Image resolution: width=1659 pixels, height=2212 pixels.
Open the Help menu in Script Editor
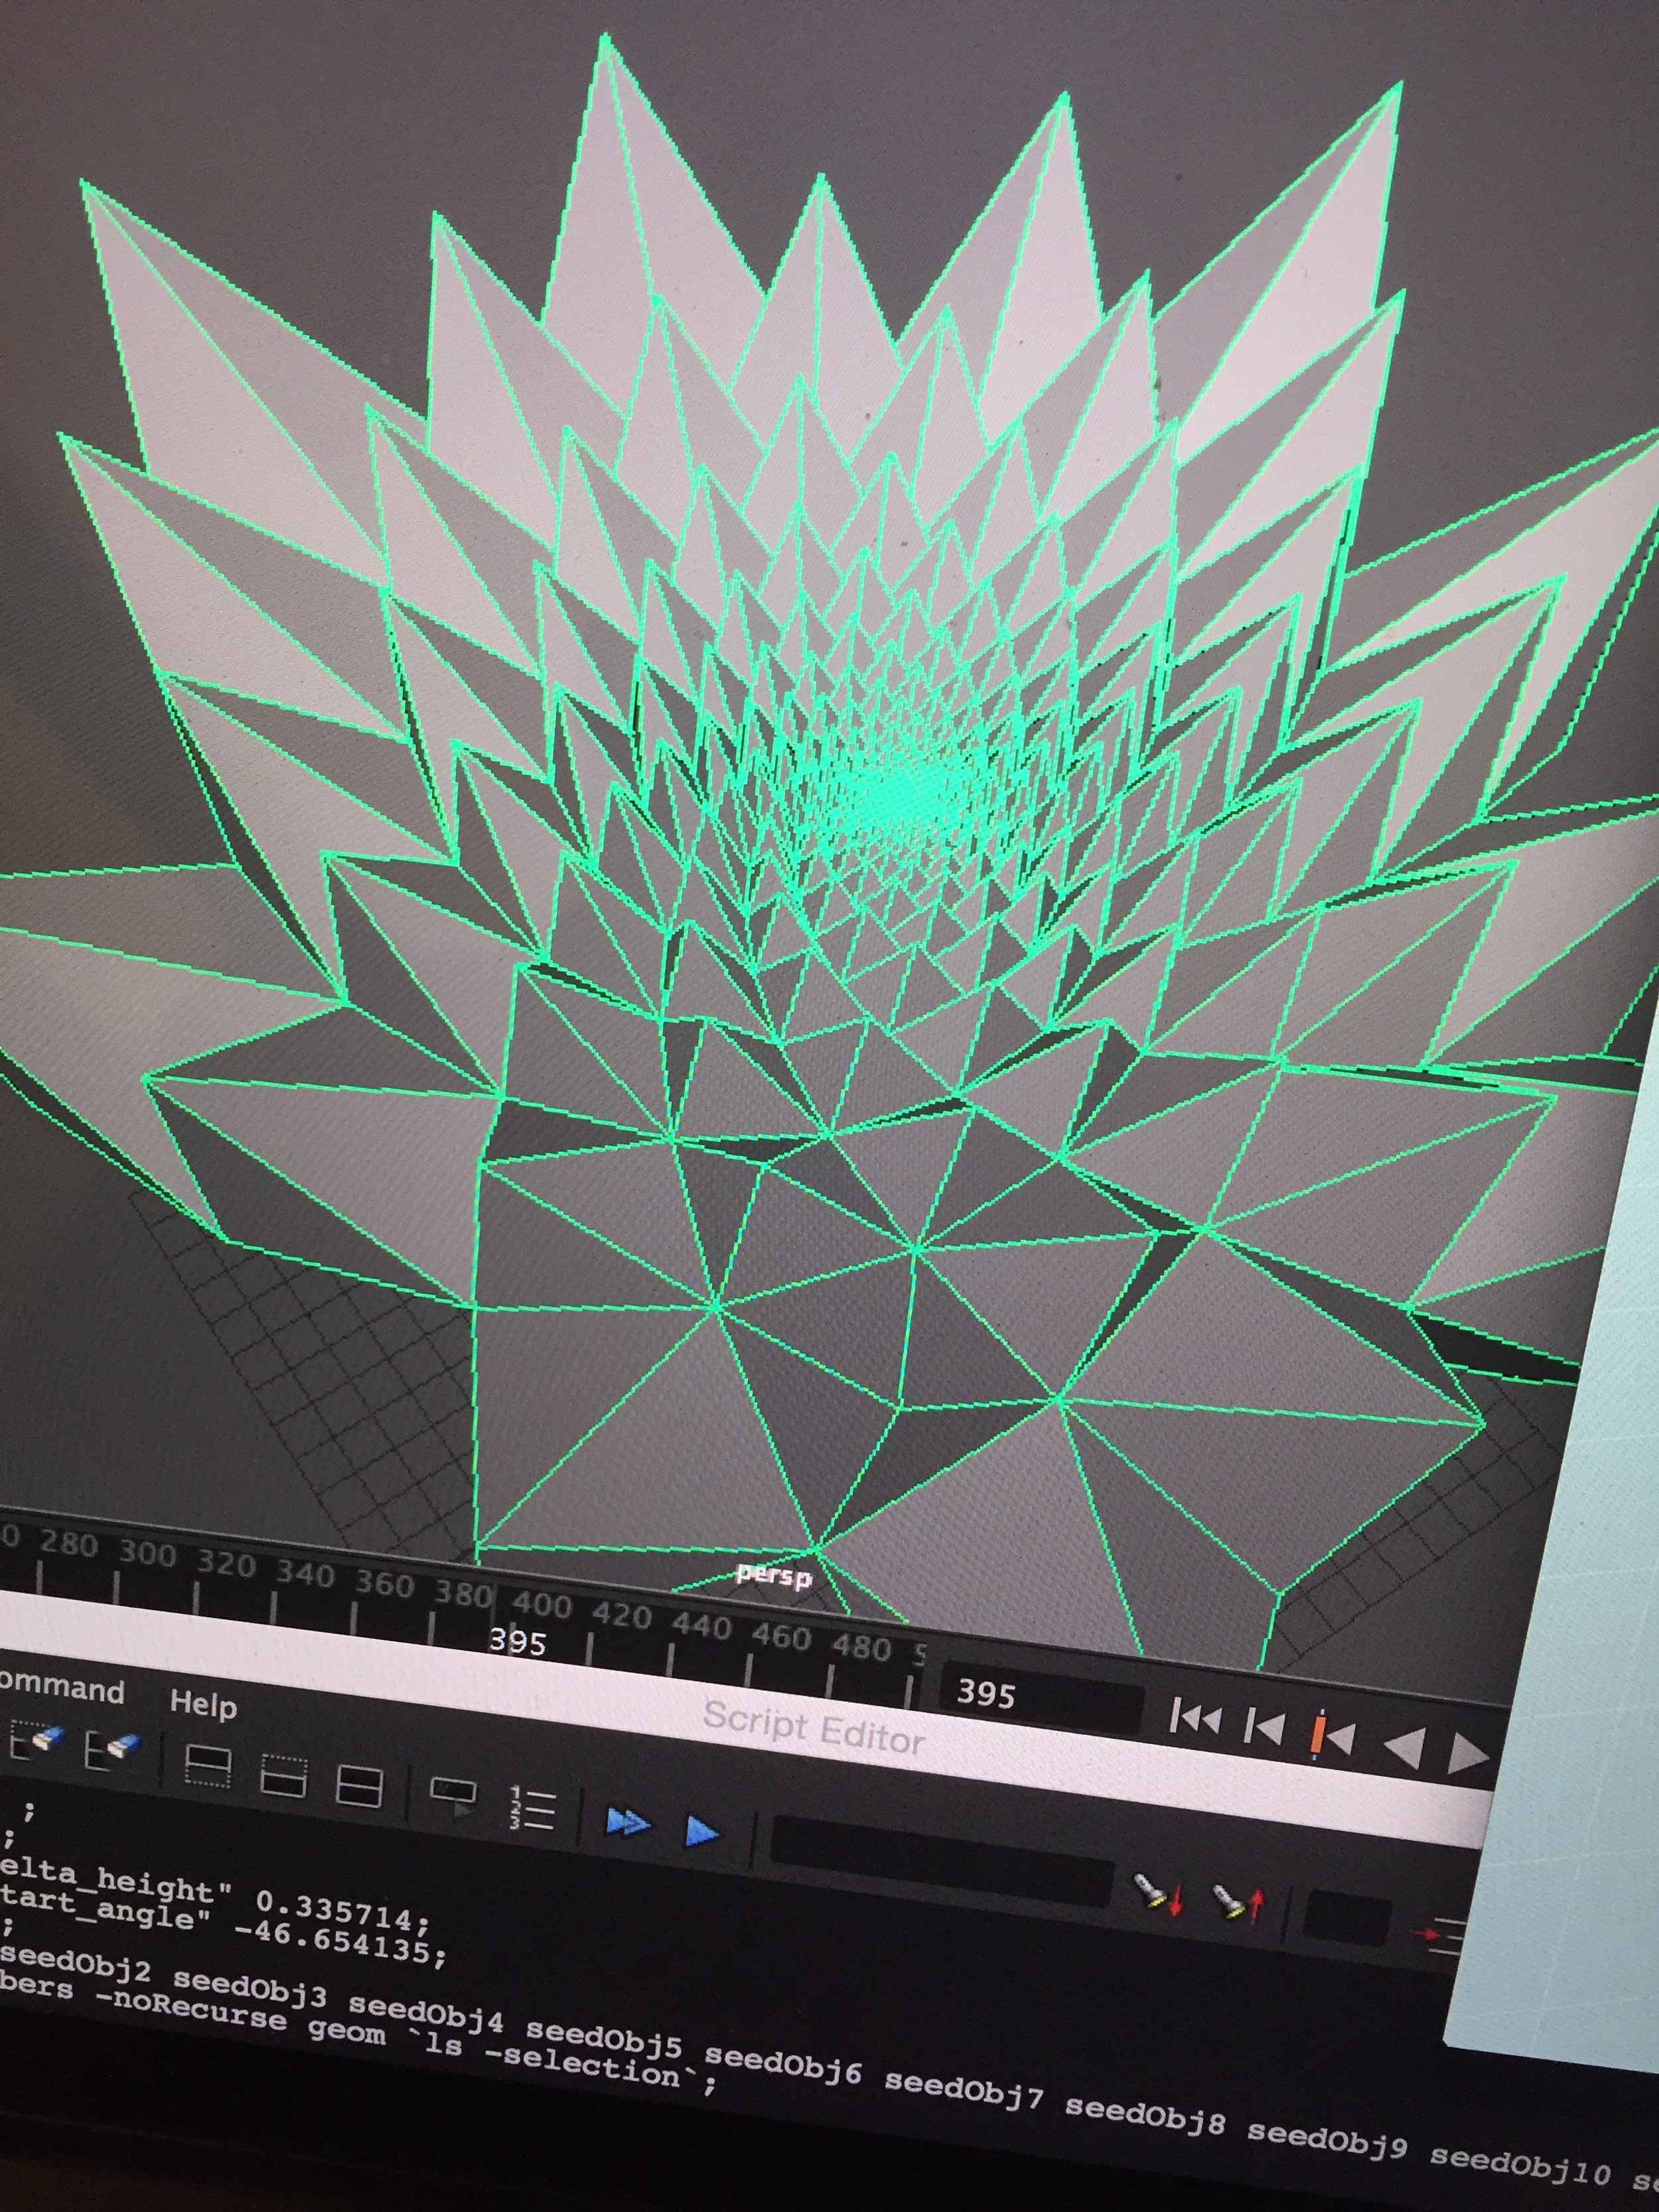click(203, 1703)
